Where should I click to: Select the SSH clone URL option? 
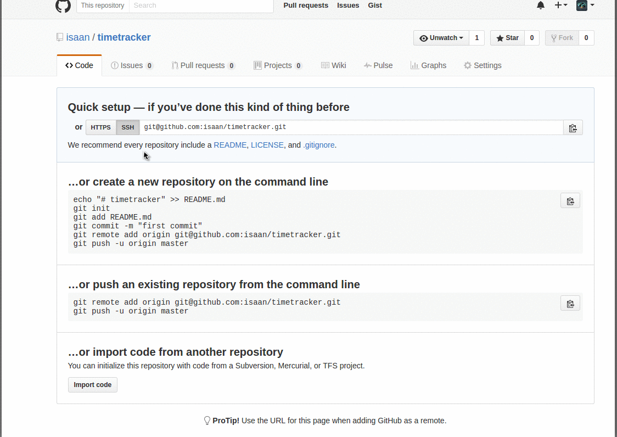click(128, 127)
